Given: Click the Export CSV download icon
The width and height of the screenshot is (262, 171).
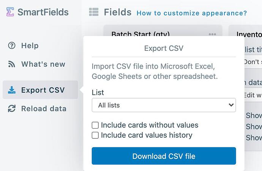Looking at the screenshot, I should pos(12,90).
